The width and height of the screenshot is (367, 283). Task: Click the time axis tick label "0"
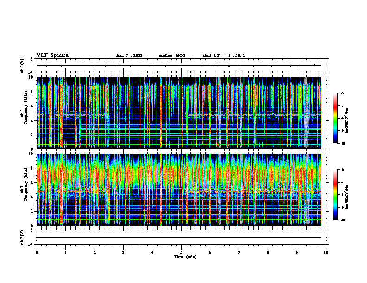pos(37,252)
